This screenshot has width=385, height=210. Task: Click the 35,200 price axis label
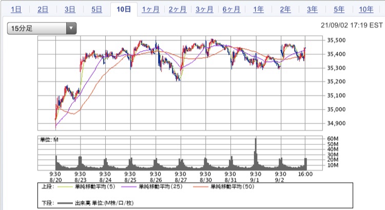click(336, 81)
